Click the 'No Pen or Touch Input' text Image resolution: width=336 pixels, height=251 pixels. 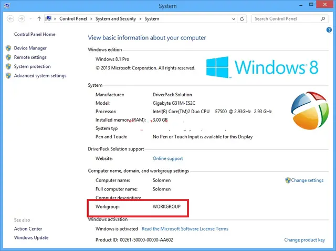pos(203,137)
